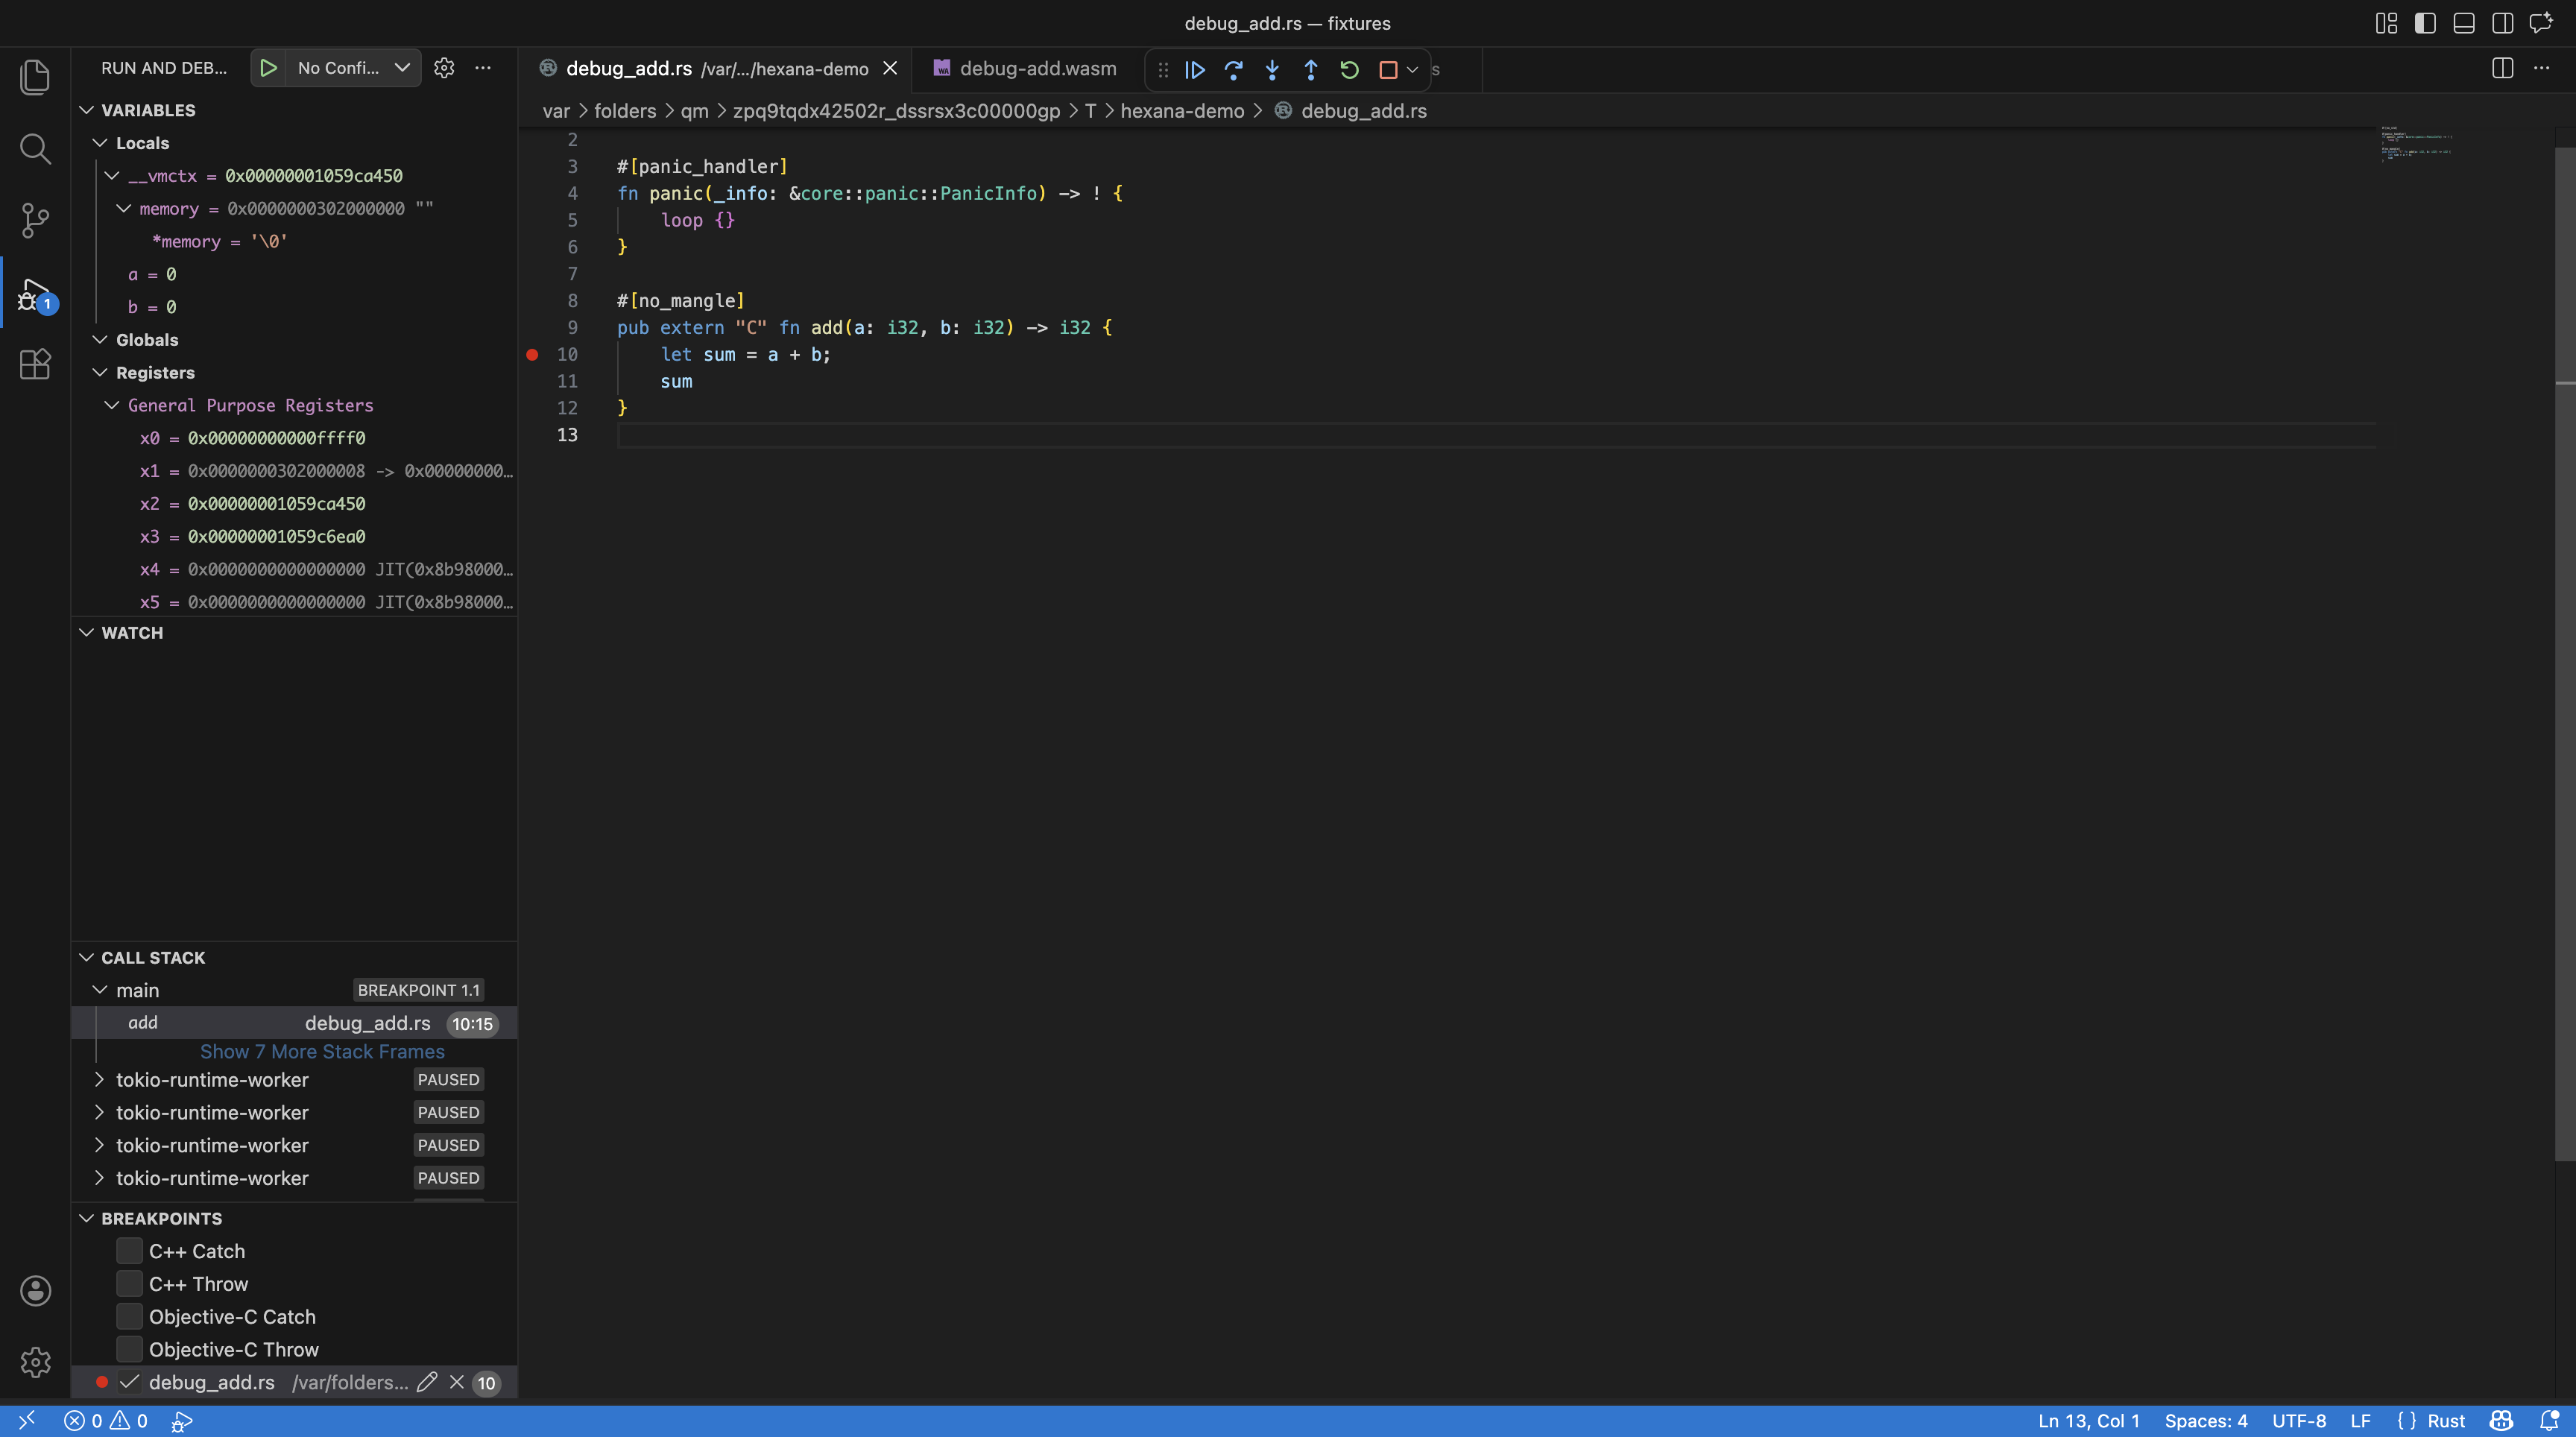The image size is (2576, 1437).
Task: Collapse the VARIABLES section
Action: pyautogui.click(x=87, y=110)
